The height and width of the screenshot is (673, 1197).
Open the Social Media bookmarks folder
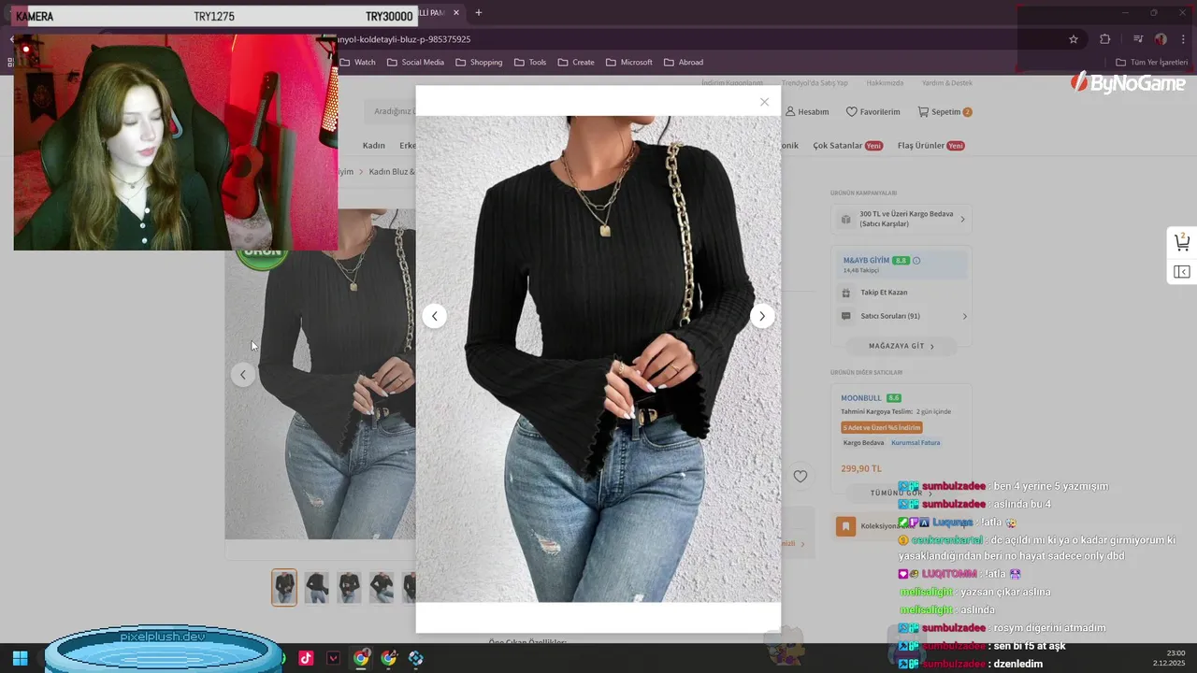[415, 63]
